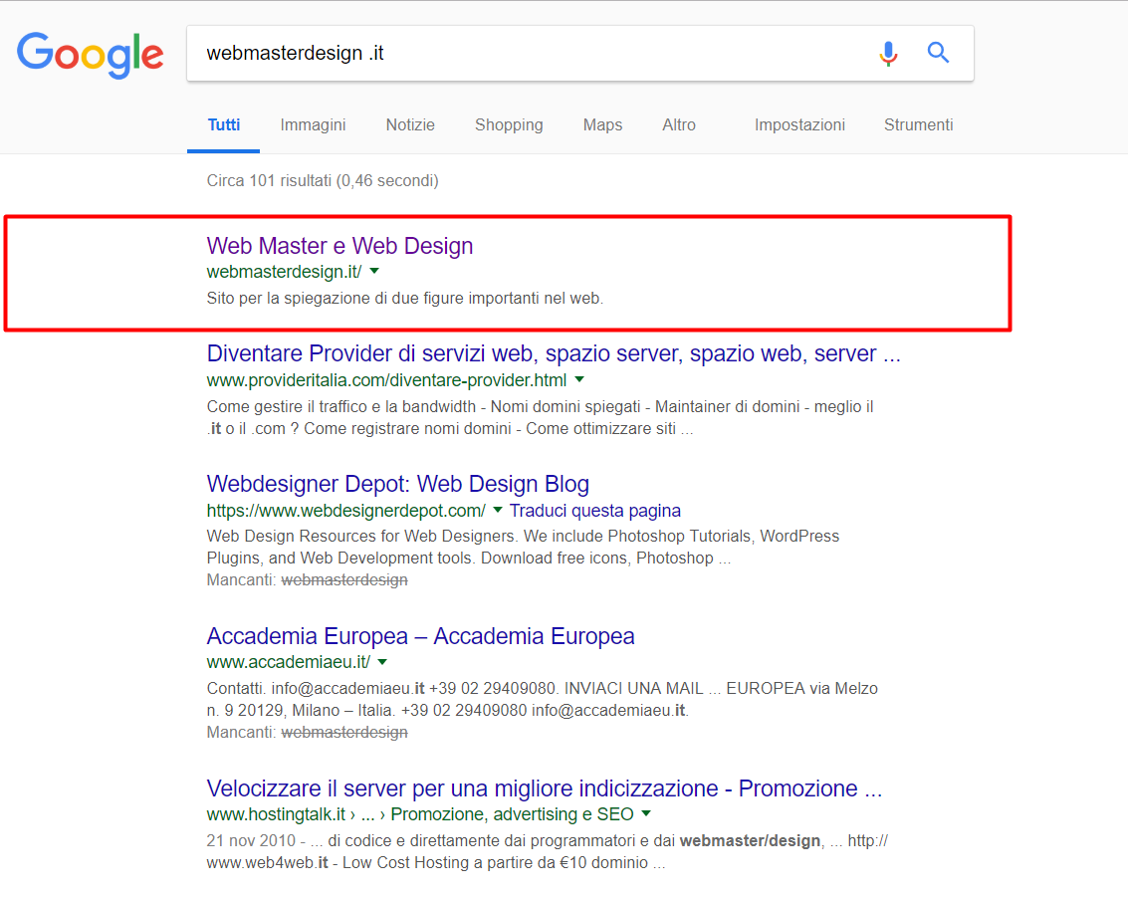Start voice search with microphone icon
Screen dimensions: 1128x897
(888, 53)
